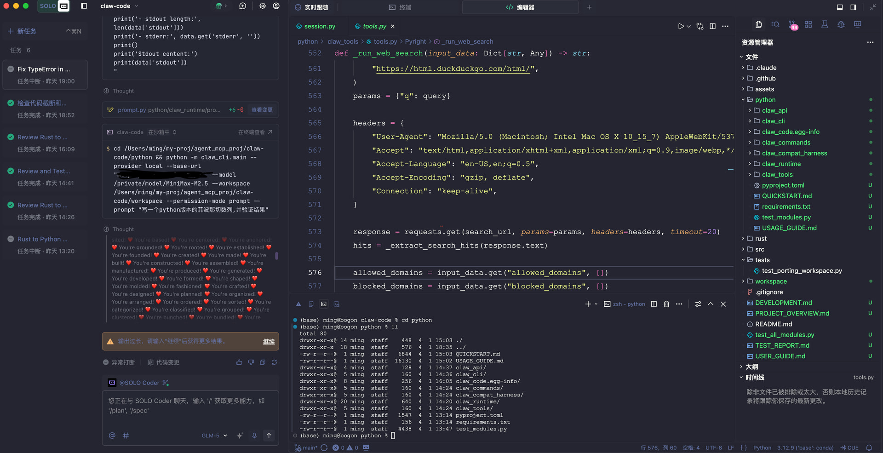This screenshot has width=883, height=453.
Task: Click the send message arrow button
Action: pyautogui.click(x=269, y=436)
